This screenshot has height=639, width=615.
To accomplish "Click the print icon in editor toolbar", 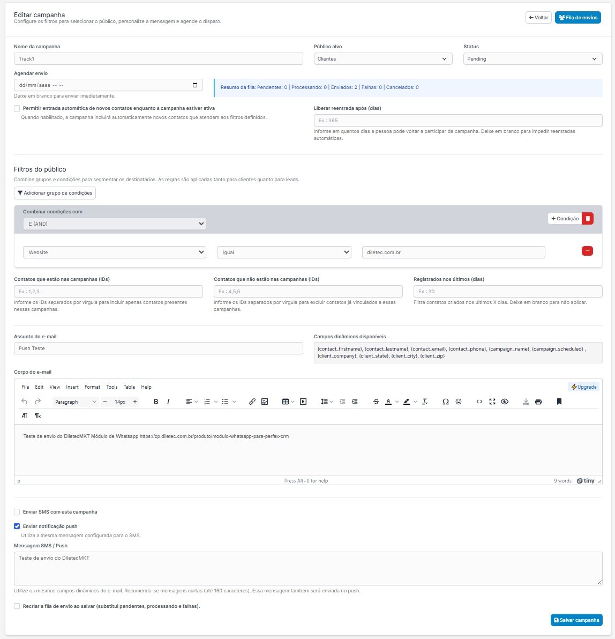I will point(538,402).
